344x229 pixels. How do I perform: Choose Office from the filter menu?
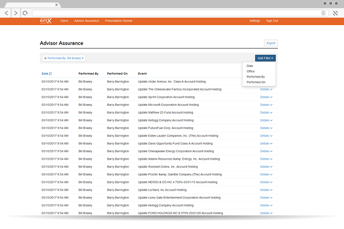pyautogui.click(x=251, y=71)
